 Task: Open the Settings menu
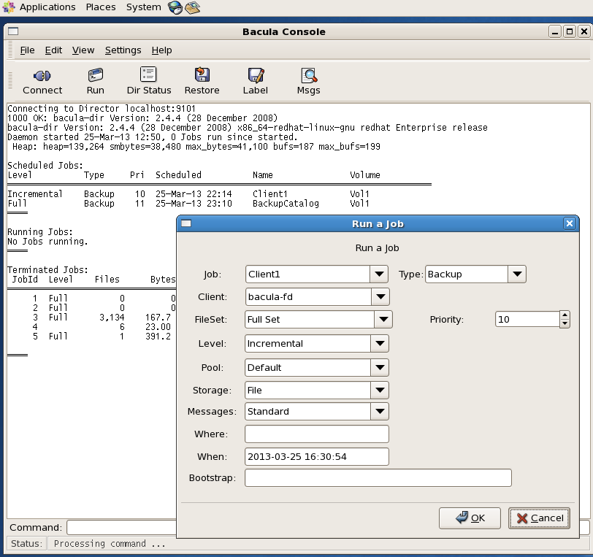(123, 50)
